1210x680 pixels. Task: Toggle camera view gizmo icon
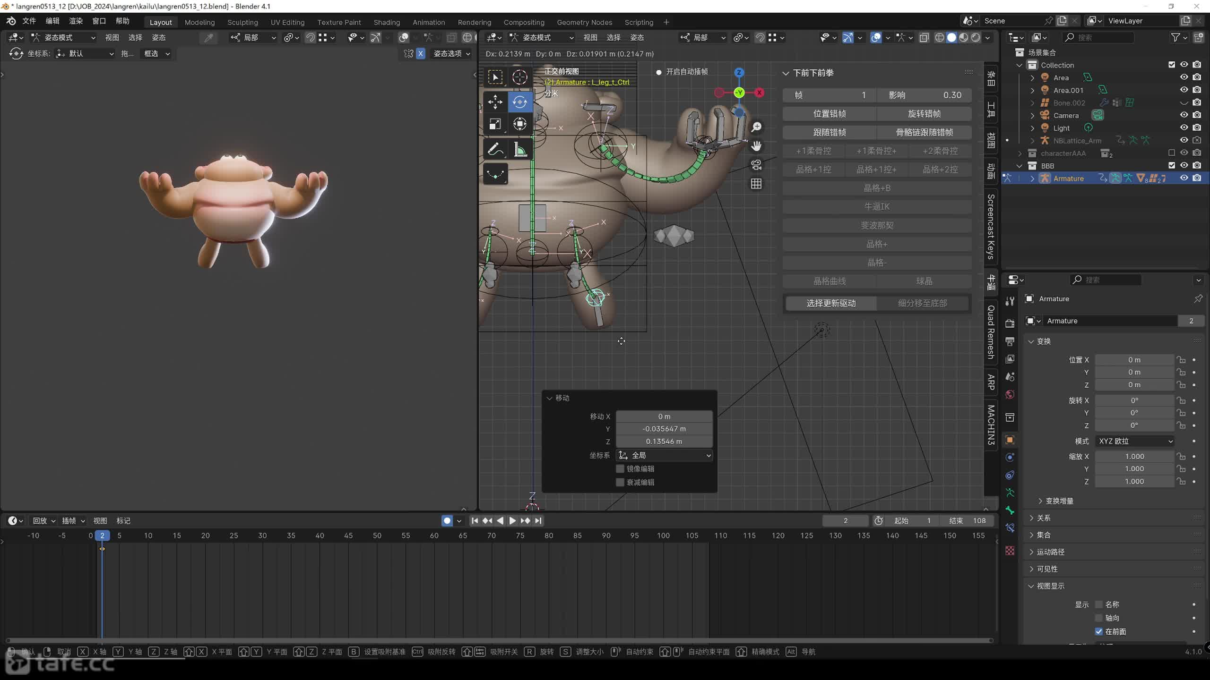pyautogui.click(x=756, y=165)
